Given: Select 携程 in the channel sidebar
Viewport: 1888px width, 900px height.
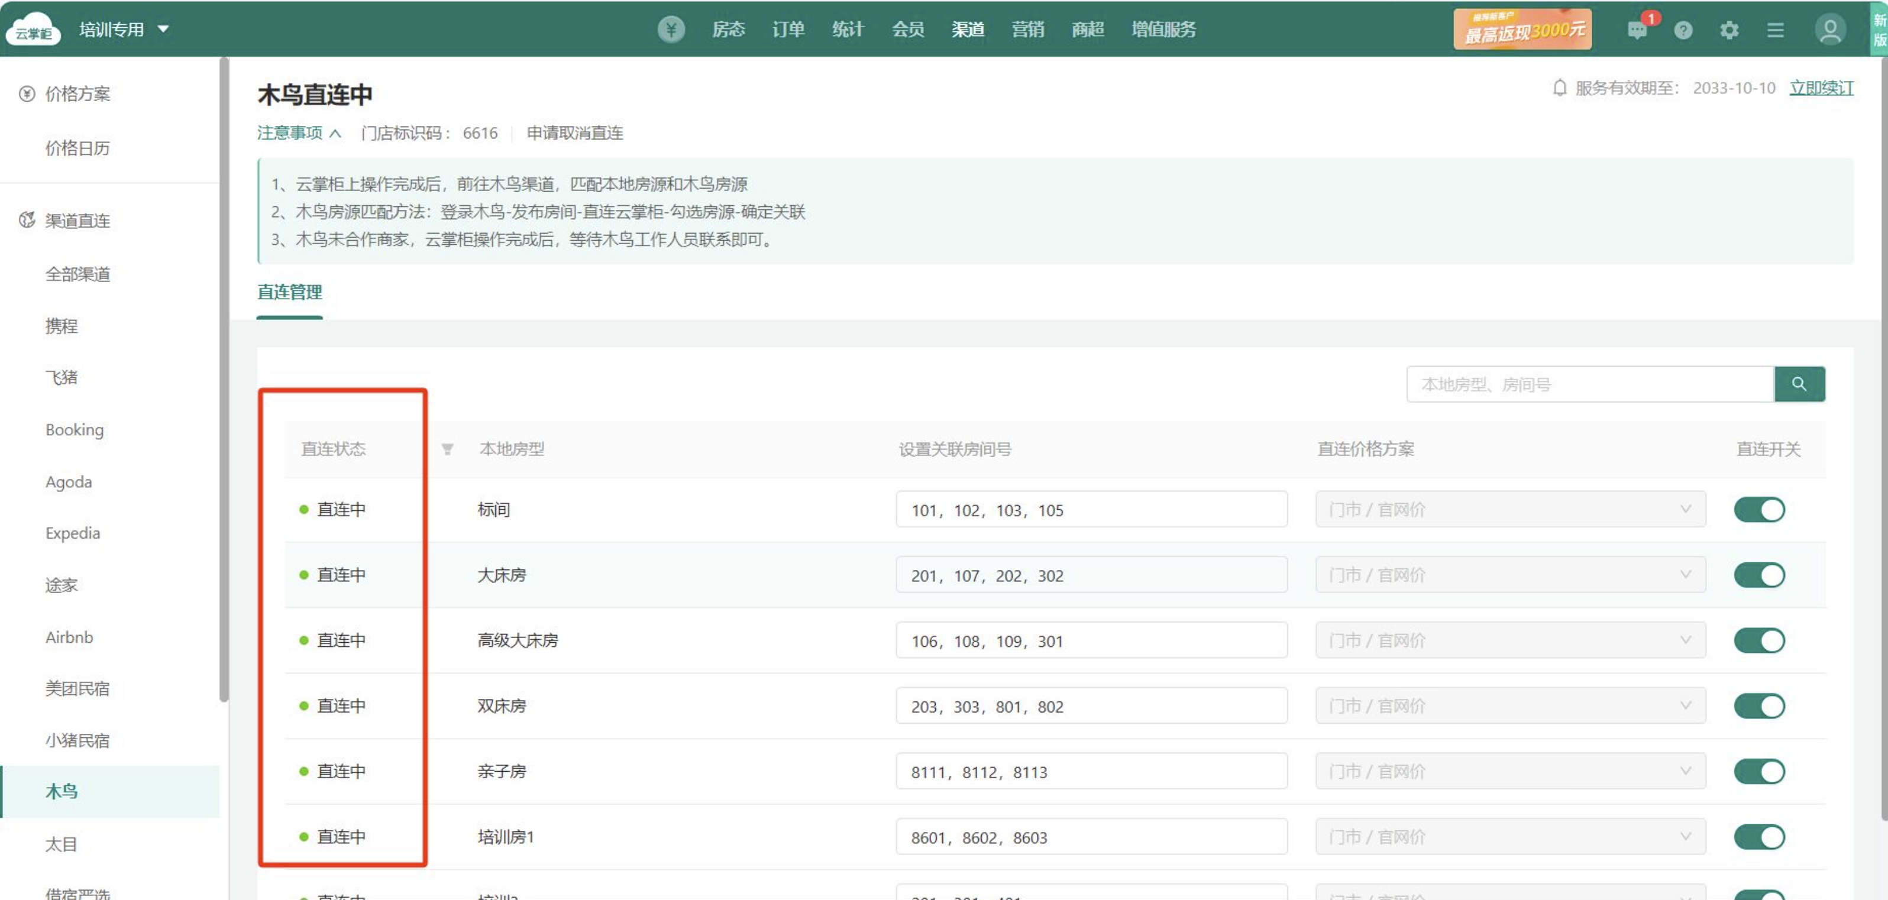Looking at the screenshot, I should [x=62, y=325].
